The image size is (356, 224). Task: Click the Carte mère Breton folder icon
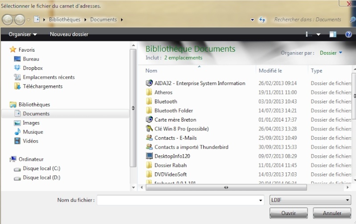coord(149,119)
